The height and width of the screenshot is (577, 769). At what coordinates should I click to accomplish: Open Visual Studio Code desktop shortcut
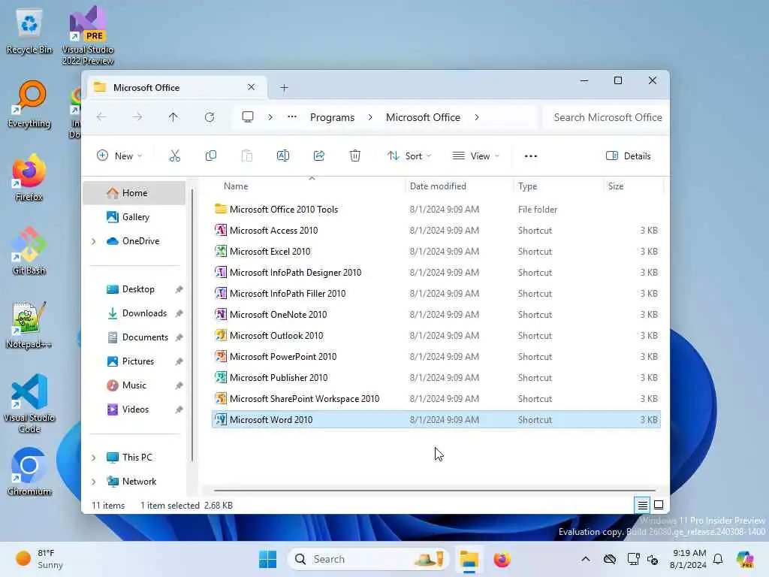tap(29, 403)
